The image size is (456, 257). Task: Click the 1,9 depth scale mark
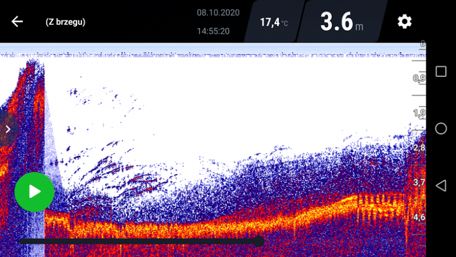(419, 113)
